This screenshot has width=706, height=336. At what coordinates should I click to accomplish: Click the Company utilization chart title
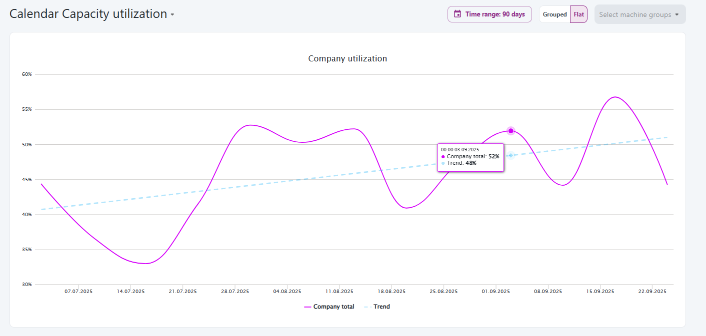pos(347,58)
